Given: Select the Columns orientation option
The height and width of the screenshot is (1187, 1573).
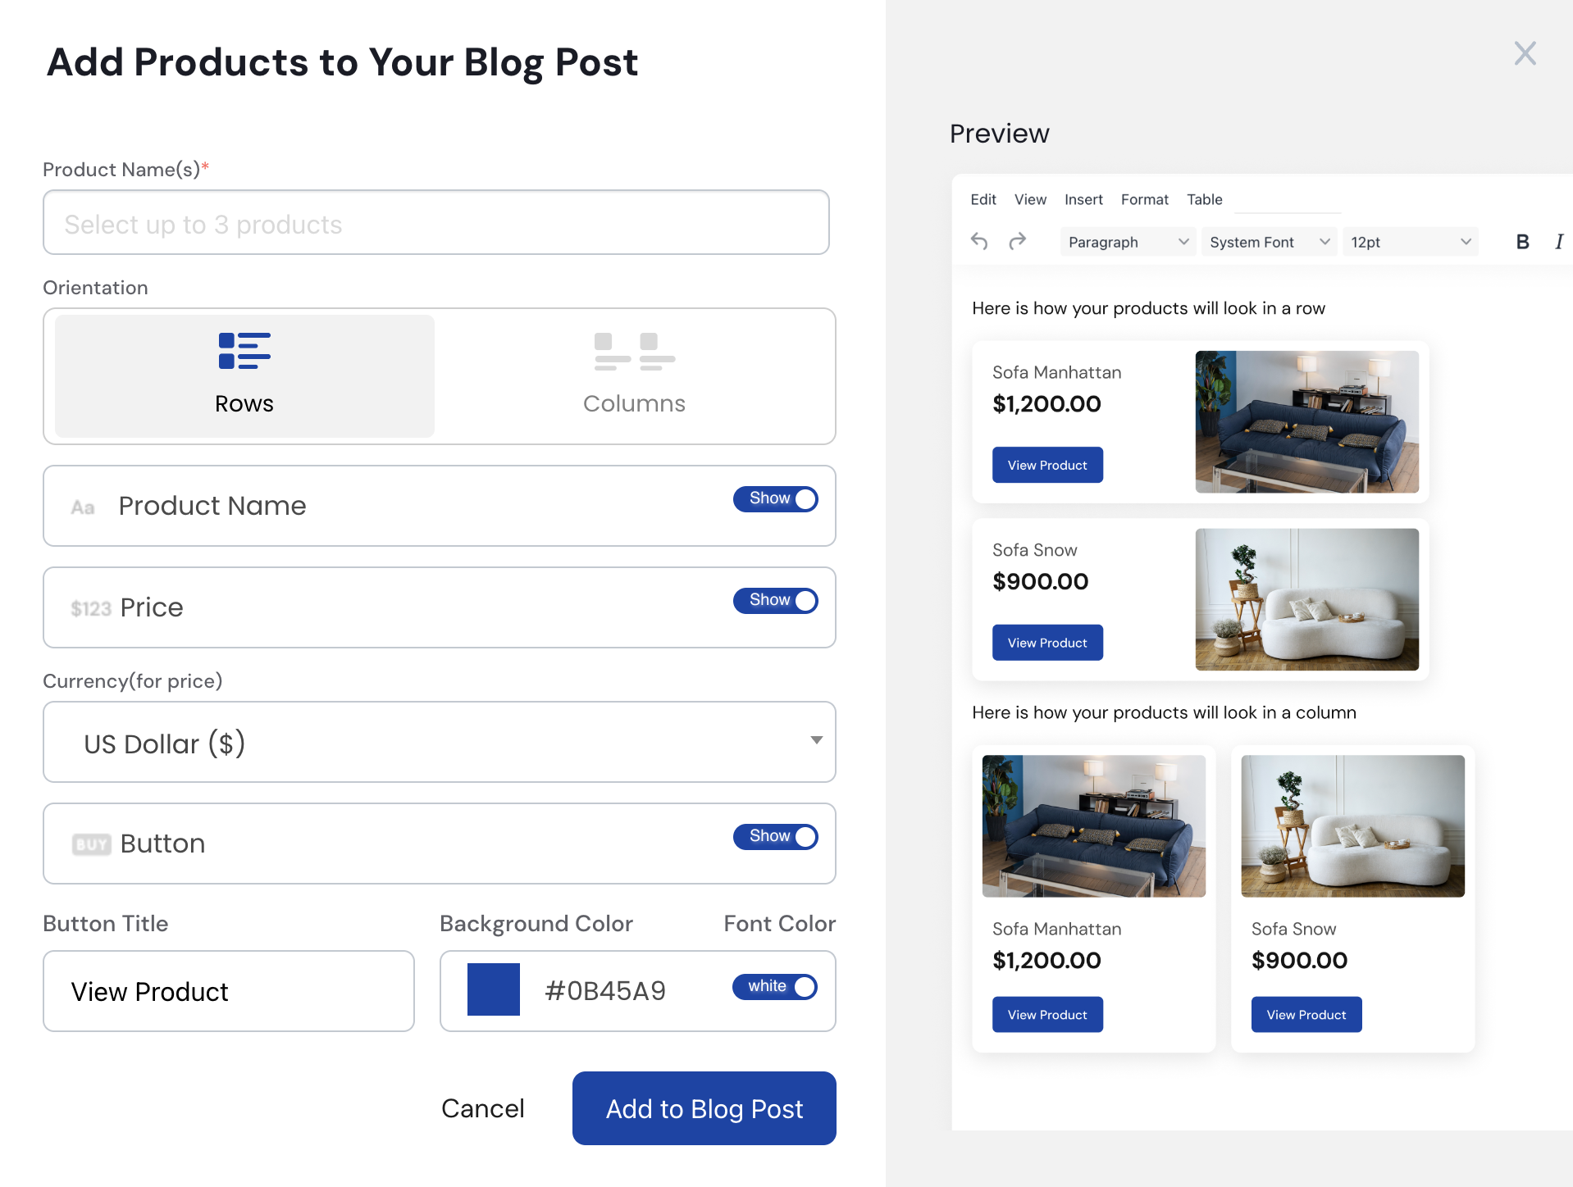Looking at the screenshot, I should pyautogui.click(x=634, y=376).
